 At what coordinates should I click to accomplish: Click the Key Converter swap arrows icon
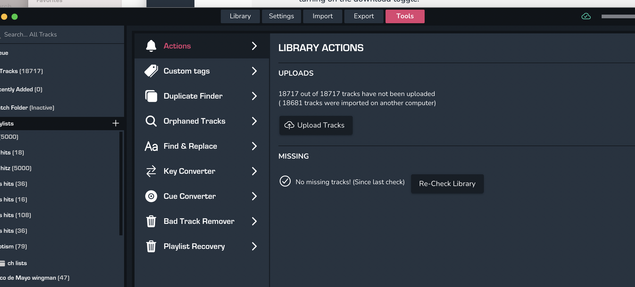coord(151,171)
